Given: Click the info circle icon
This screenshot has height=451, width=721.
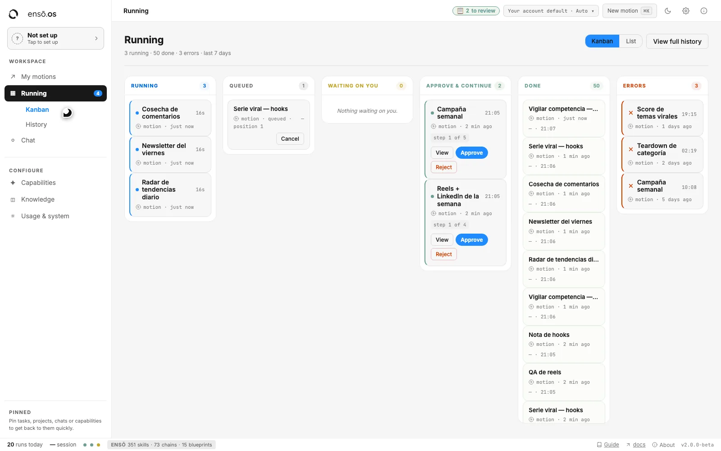Looking at the screenshot, I should (x=704, y=11).
